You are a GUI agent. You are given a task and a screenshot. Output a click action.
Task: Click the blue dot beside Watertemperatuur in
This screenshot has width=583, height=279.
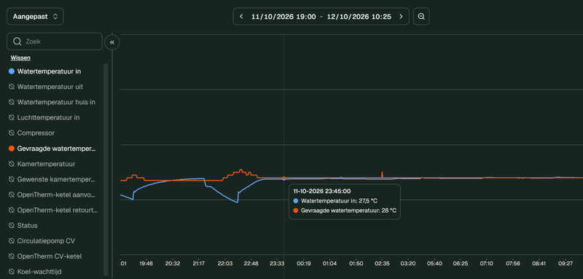click(12, 71)
